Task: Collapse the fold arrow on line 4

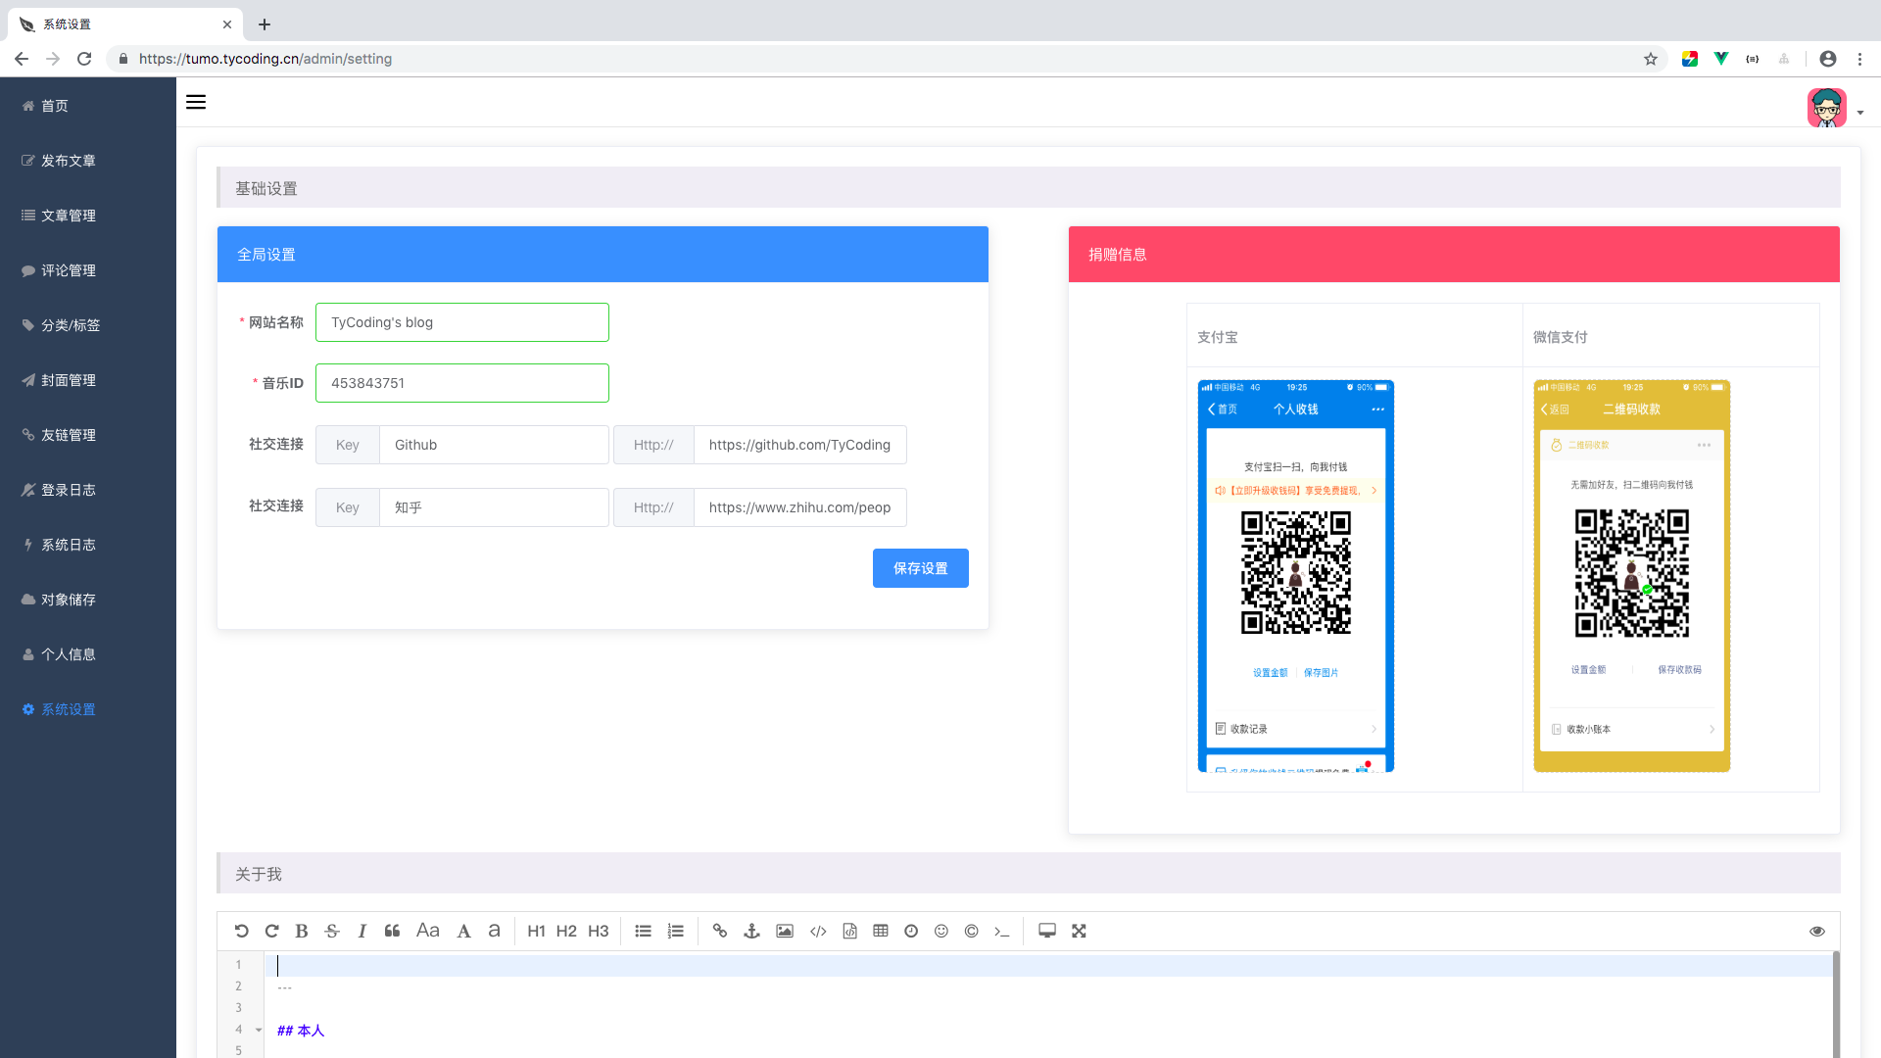Action: 259,1030
